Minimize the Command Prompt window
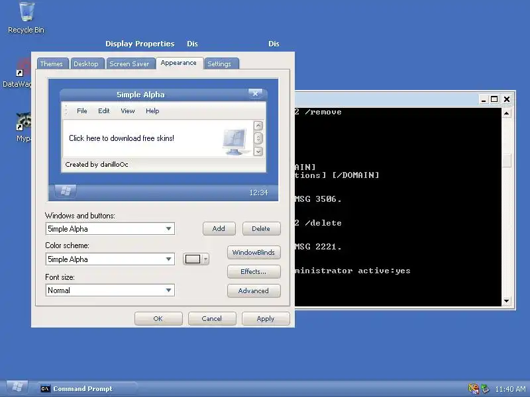Image resolution: width=530 pixels, height=397 pixels. pyautogui.click(x=484, y=99)
